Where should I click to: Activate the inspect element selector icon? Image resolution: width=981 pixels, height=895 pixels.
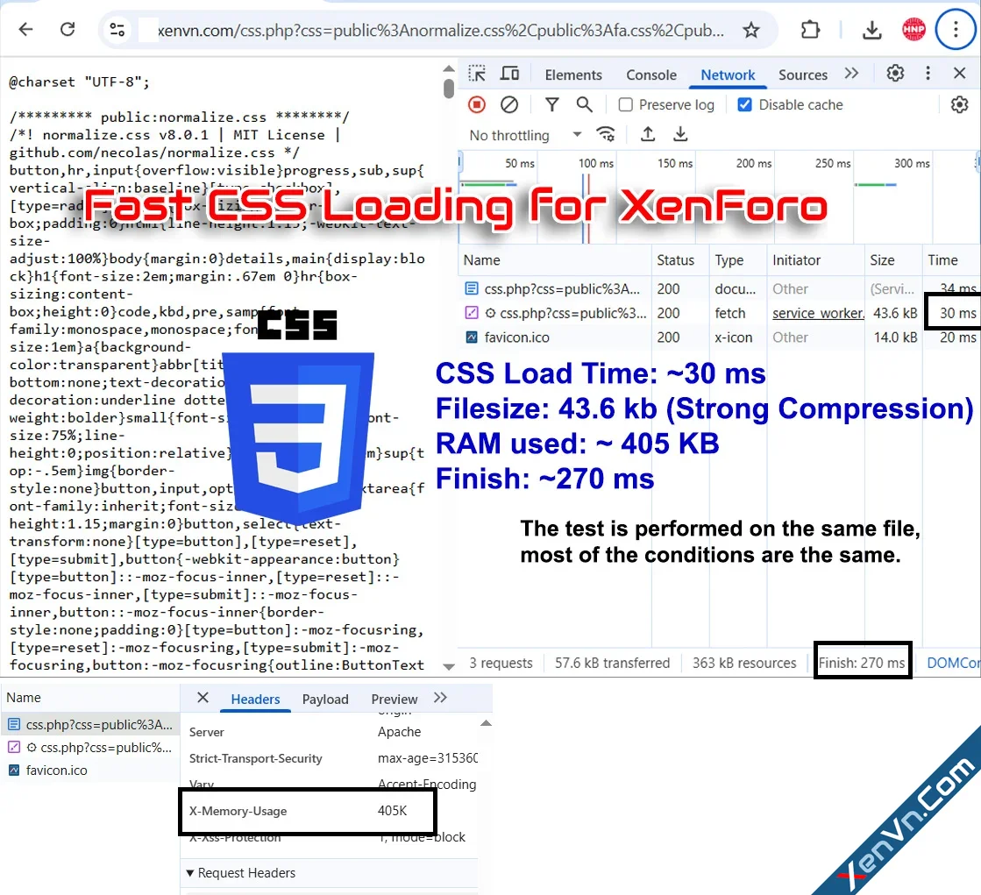pos(477,74)
